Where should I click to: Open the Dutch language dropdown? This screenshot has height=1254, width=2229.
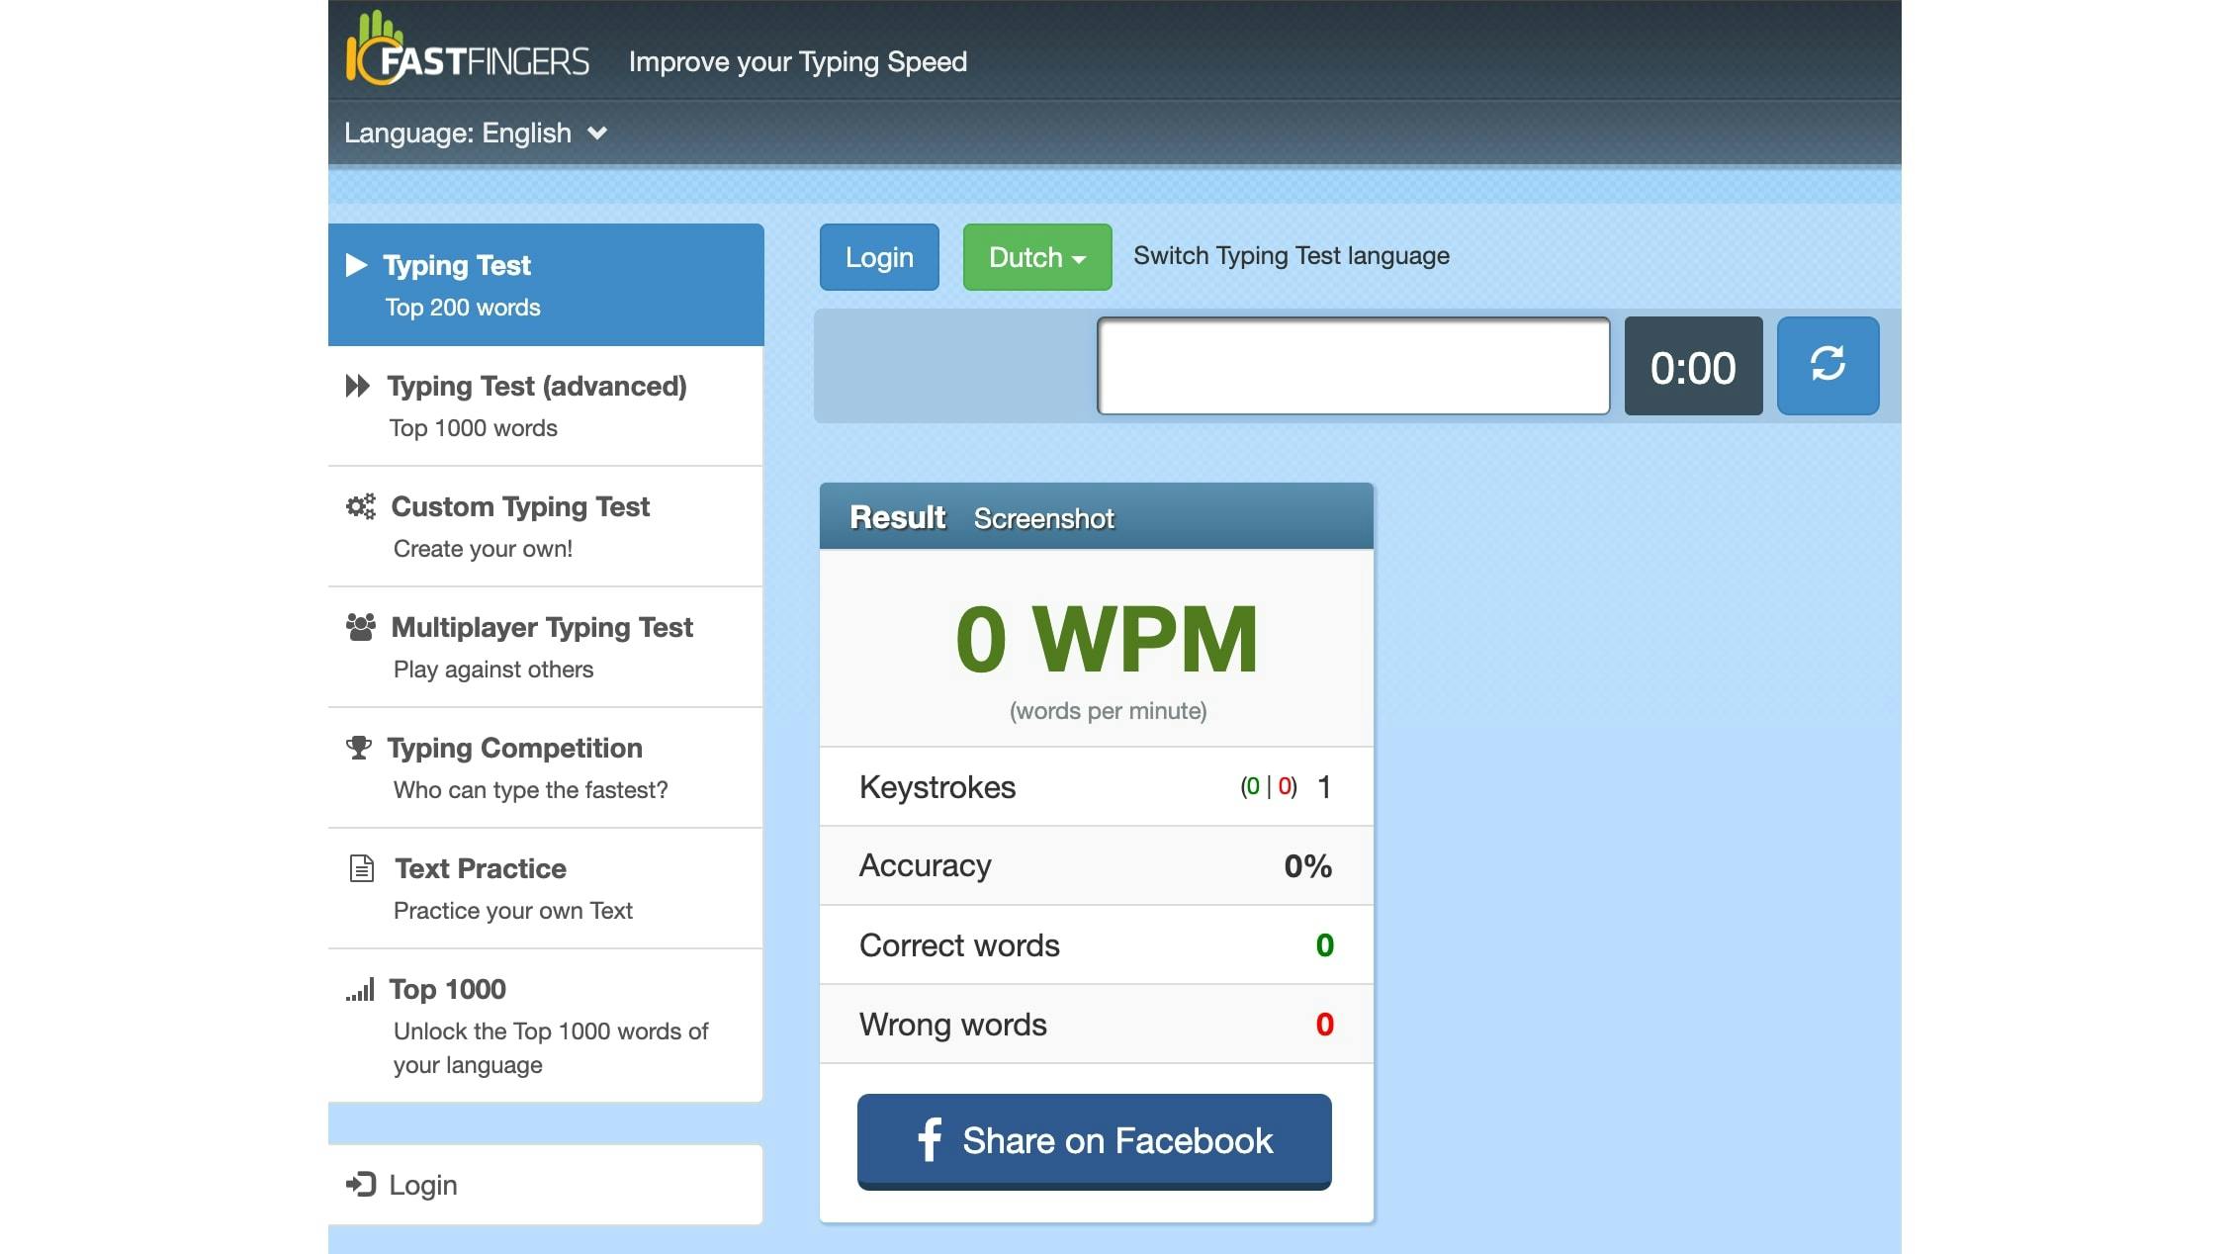tap(1036, 257)
